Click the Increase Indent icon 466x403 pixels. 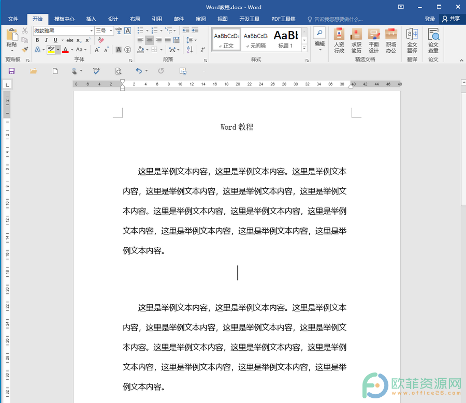[x=195, y=31]
